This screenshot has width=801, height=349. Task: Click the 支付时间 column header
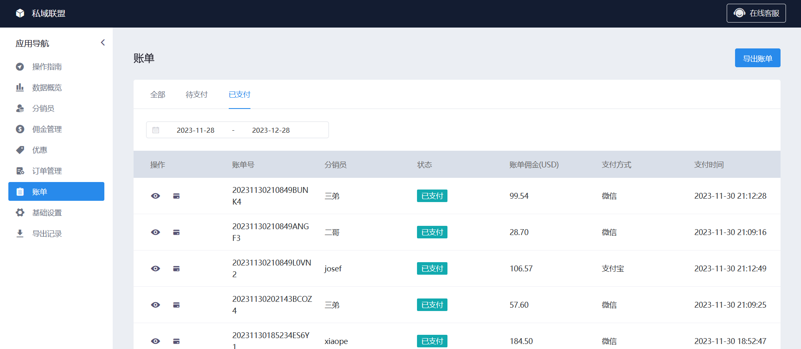[x=709, y=164]
